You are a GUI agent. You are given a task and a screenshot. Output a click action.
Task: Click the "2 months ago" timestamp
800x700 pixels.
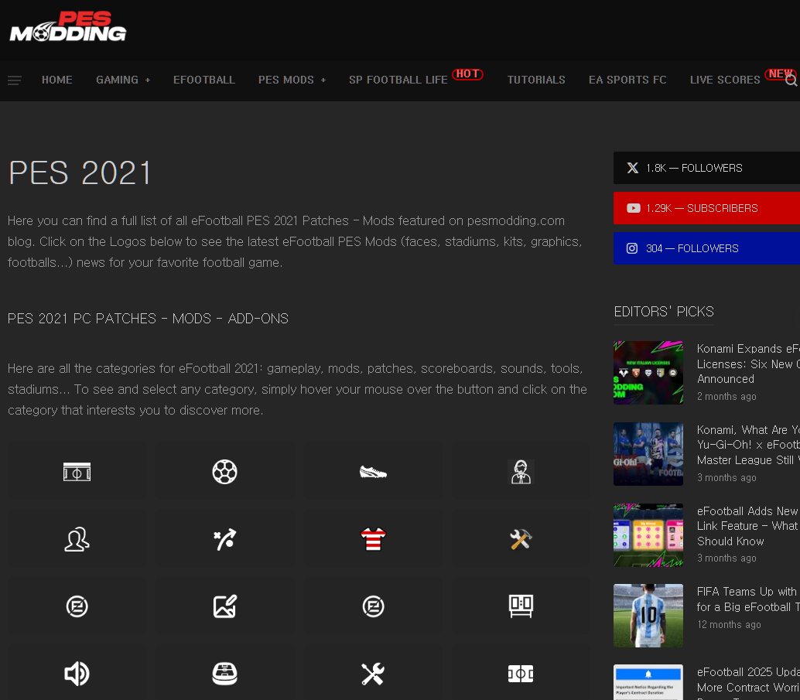pyautogui.click(x=726, y=397)
